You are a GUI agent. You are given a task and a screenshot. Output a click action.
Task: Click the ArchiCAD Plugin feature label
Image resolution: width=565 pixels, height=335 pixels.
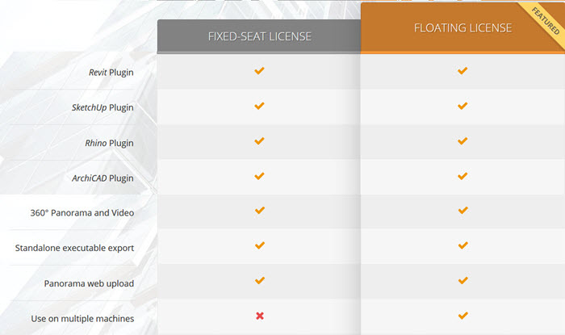pos(103,178)
